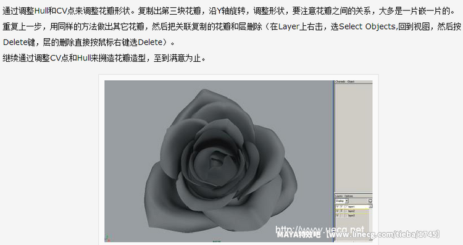Select the layer3 row
Image resolution: width=463 pixels, height=245 pixels.
point(352,215)
